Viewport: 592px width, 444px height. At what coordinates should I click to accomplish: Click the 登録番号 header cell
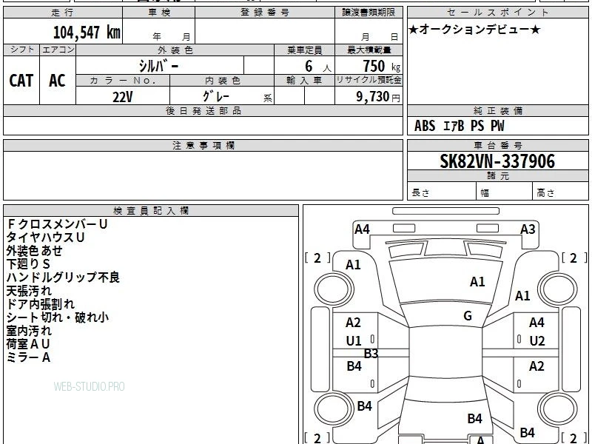coord(265,13)
